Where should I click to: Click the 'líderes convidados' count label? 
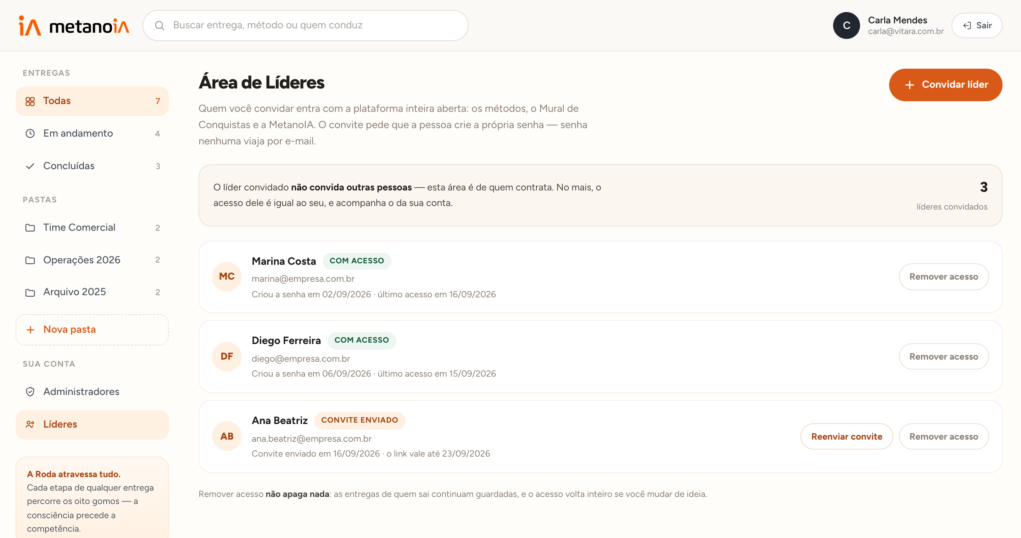coord(952,207)
